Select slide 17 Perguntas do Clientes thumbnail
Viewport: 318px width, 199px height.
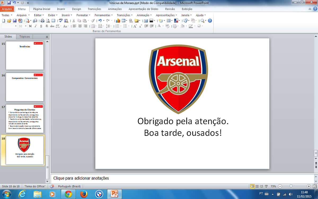[25, 119]
